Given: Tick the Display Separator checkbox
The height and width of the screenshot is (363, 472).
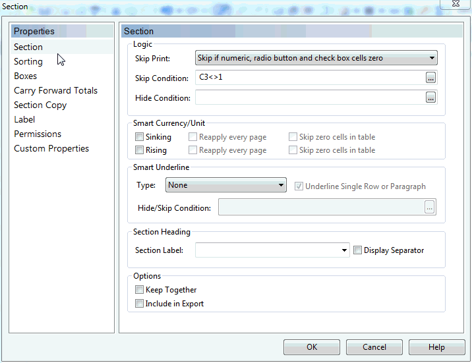Looking at the screenshot, I should tap(357, 250).
